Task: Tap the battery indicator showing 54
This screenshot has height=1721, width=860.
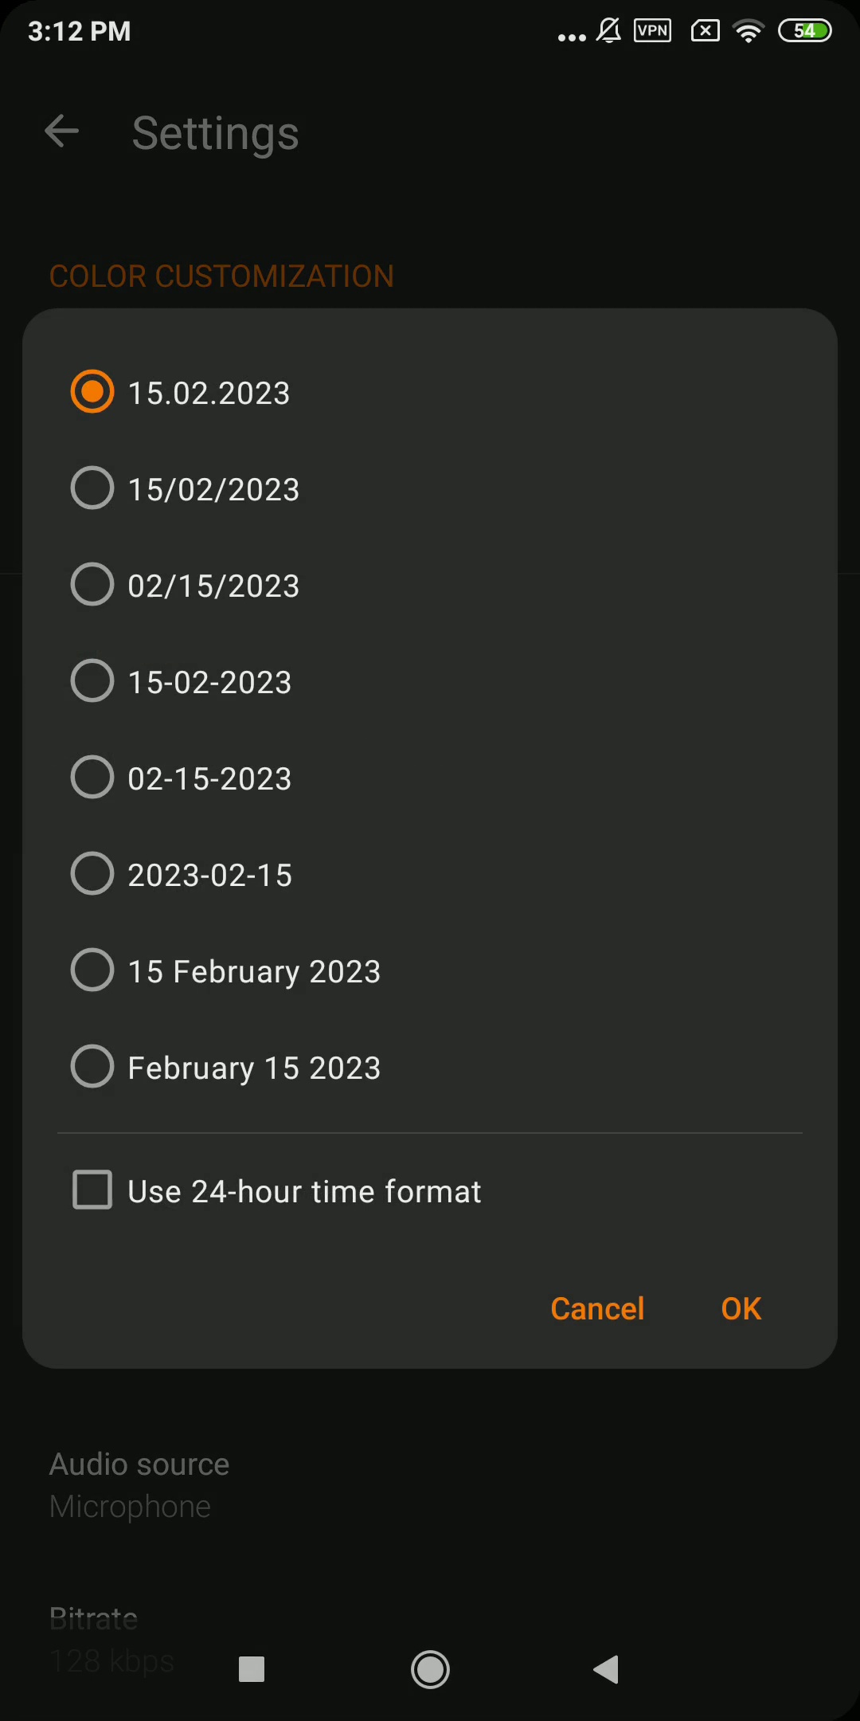Action: 805,31
